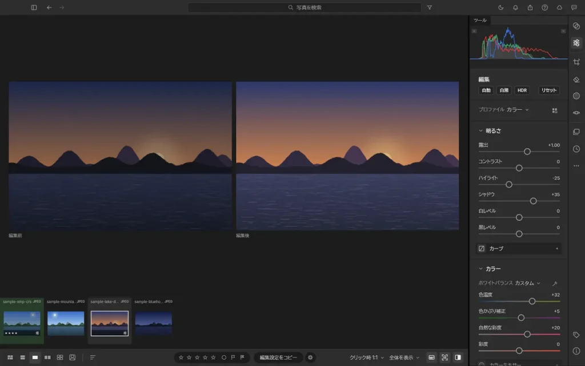Click the 自然な彩度 slider handle

click(527, 334)
